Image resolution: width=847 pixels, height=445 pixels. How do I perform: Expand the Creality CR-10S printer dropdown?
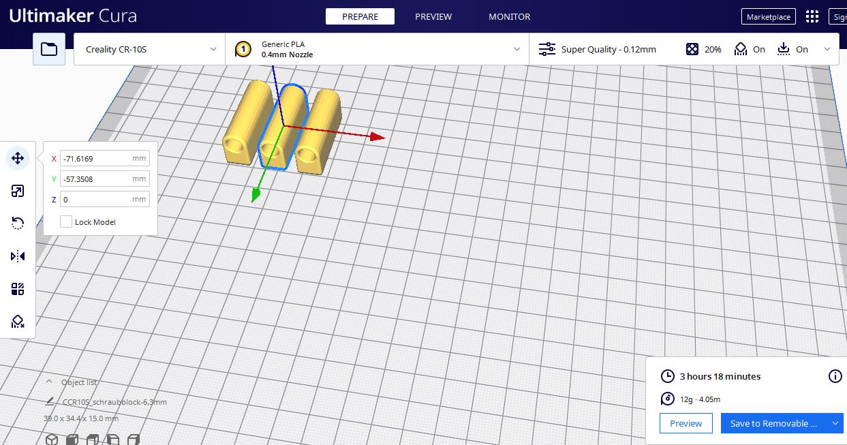149,49
